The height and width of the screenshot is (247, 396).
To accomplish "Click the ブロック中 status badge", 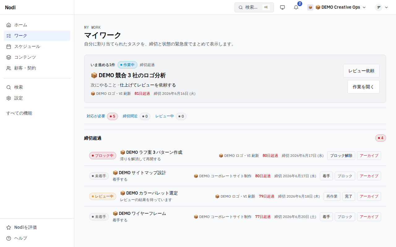I will [x=103, y=156].
